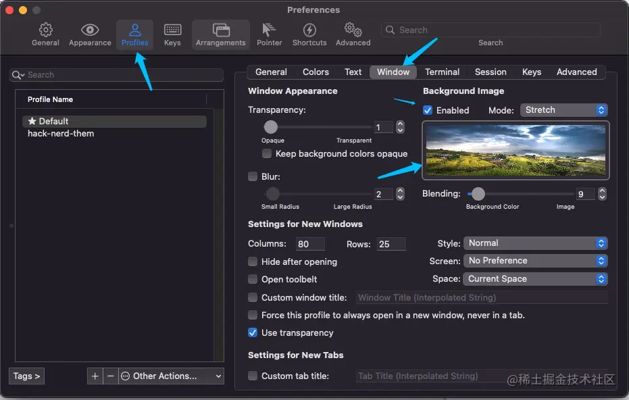Open the Style Normal dropdown
629x400 pixels.
(x=536, y=243)
